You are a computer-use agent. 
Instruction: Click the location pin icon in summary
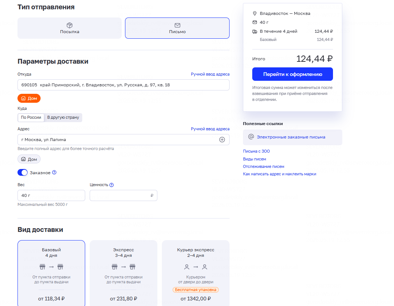[254, 13]
